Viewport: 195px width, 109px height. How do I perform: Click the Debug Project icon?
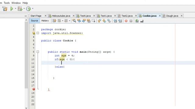20,9
